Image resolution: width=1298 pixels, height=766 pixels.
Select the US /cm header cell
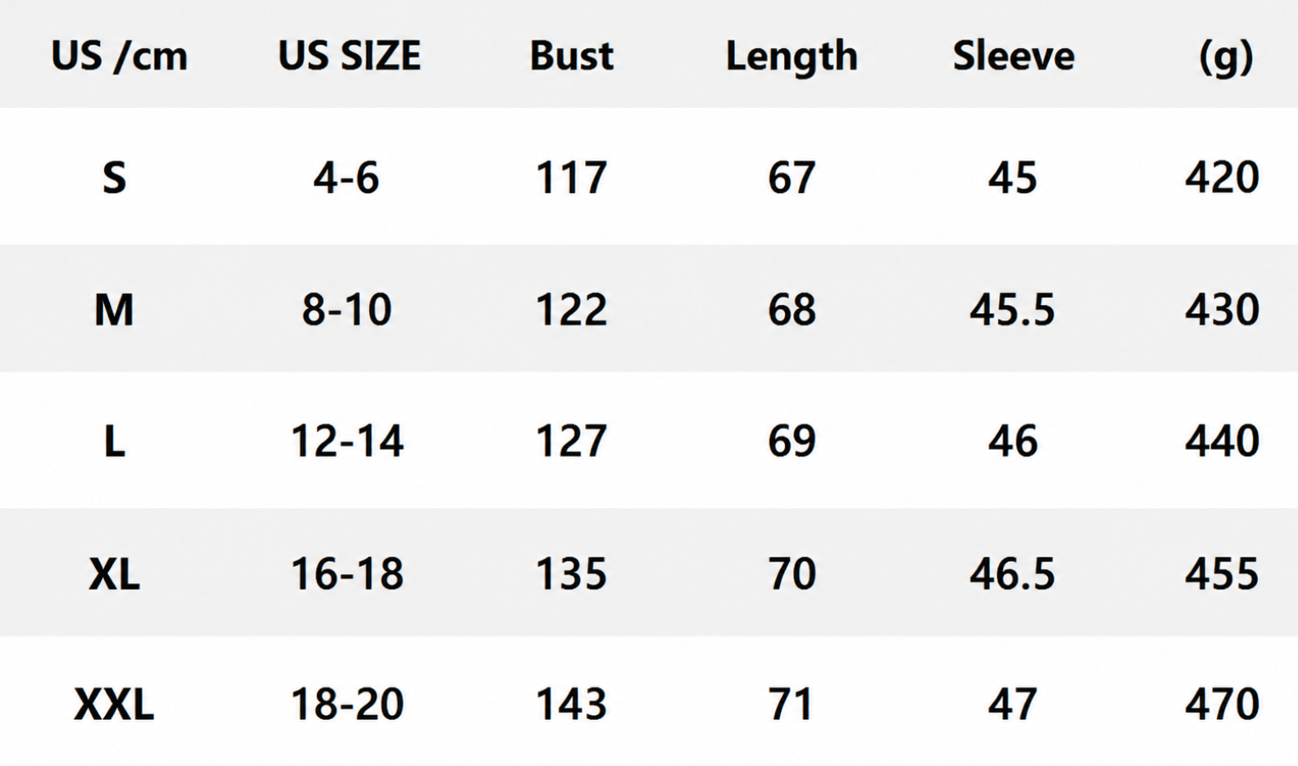tap(120, 57)
